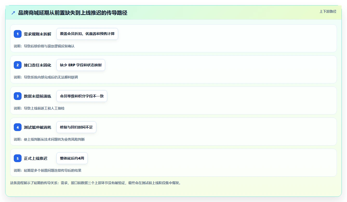Click the 整体延后约4周 chip
Screen dimensions: 347x202
coord(72,158)
